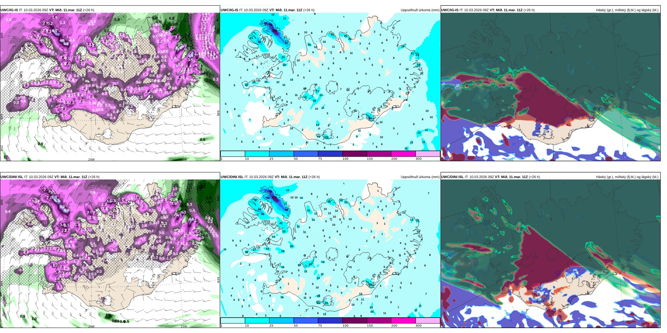
Task: Click the 20W longitude label on IG-IS wind map
Action: [91, 159]
